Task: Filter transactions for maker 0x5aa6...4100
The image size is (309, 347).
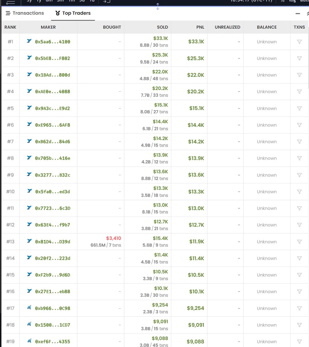Action: (x=299, y=42)
